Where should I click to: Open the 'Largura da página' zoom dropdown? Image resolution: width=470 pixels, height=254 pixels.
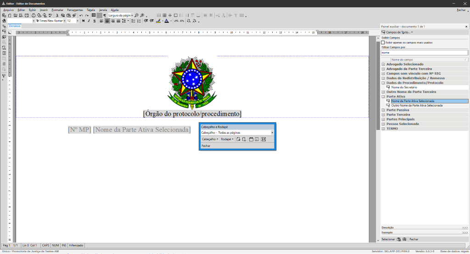pyautogui.click(x=132, y=16)
